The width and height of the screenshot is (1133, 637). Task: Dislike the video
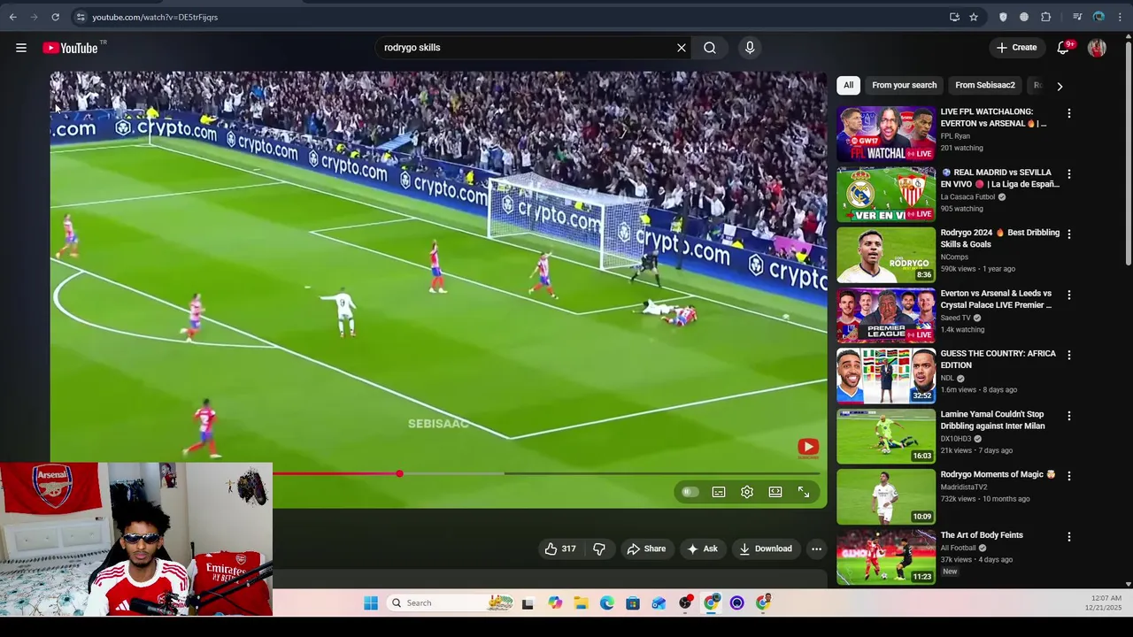pos(599,549)
